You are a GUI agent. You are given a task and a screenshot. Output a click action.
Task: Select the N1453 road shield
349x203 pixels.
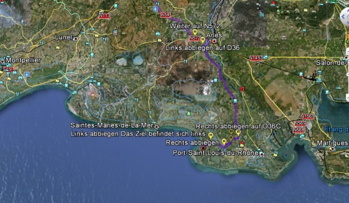[x=256, y=58]
